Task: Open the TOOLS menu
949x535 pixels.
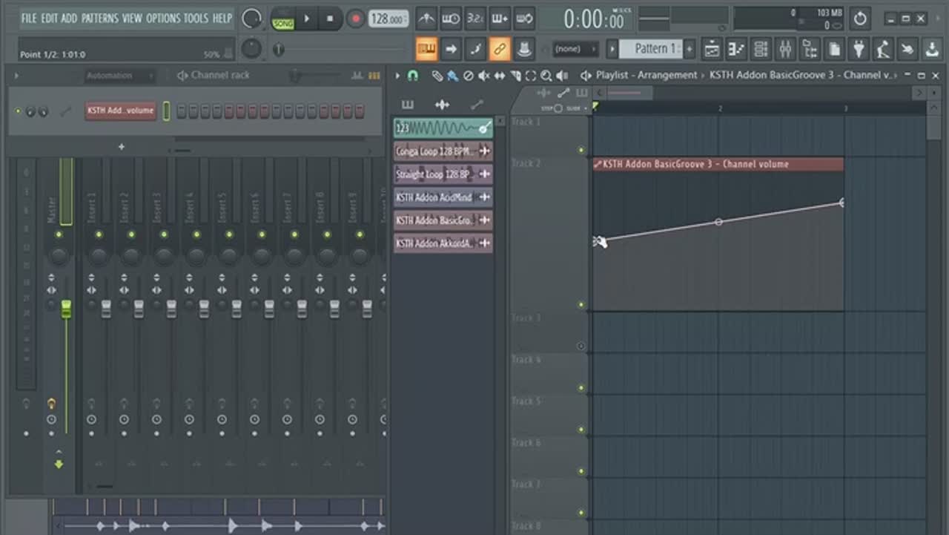Action: [196, 18]
